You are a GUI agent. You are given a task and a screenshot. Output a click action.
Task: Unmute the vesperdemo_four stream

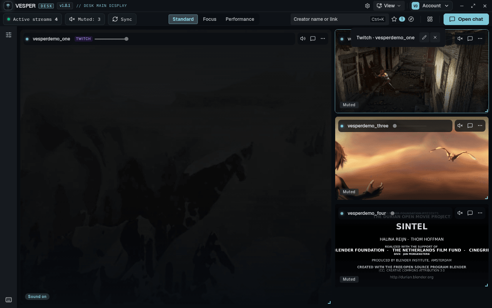[460, 213]
